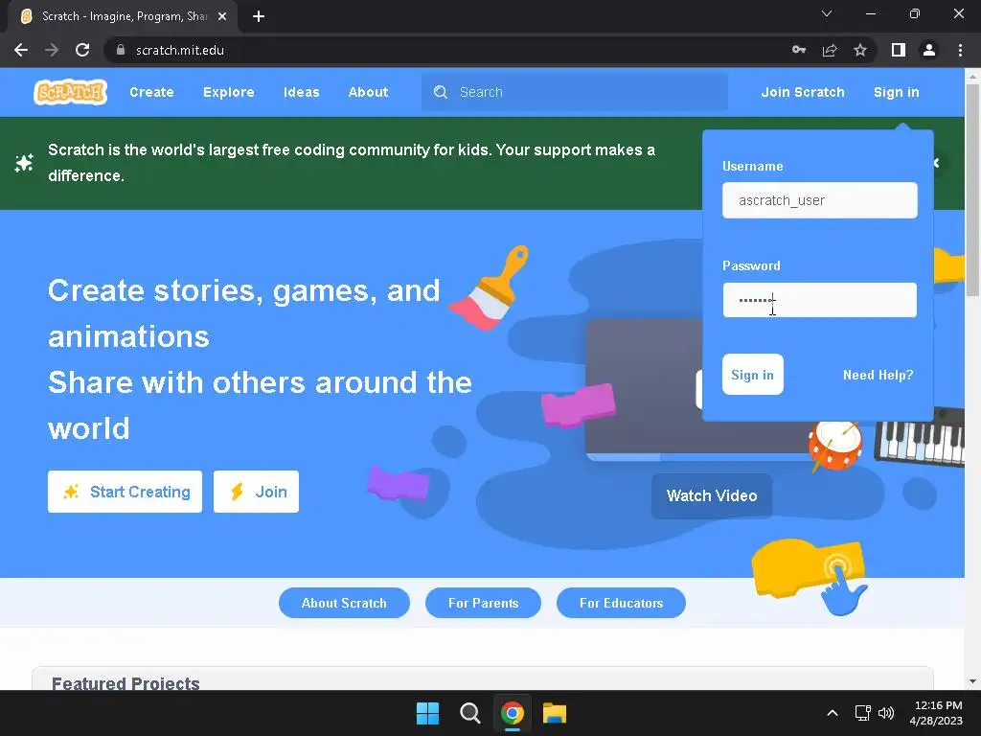Open the Ideas menu item
981x736 pixels.
point(301,92)
